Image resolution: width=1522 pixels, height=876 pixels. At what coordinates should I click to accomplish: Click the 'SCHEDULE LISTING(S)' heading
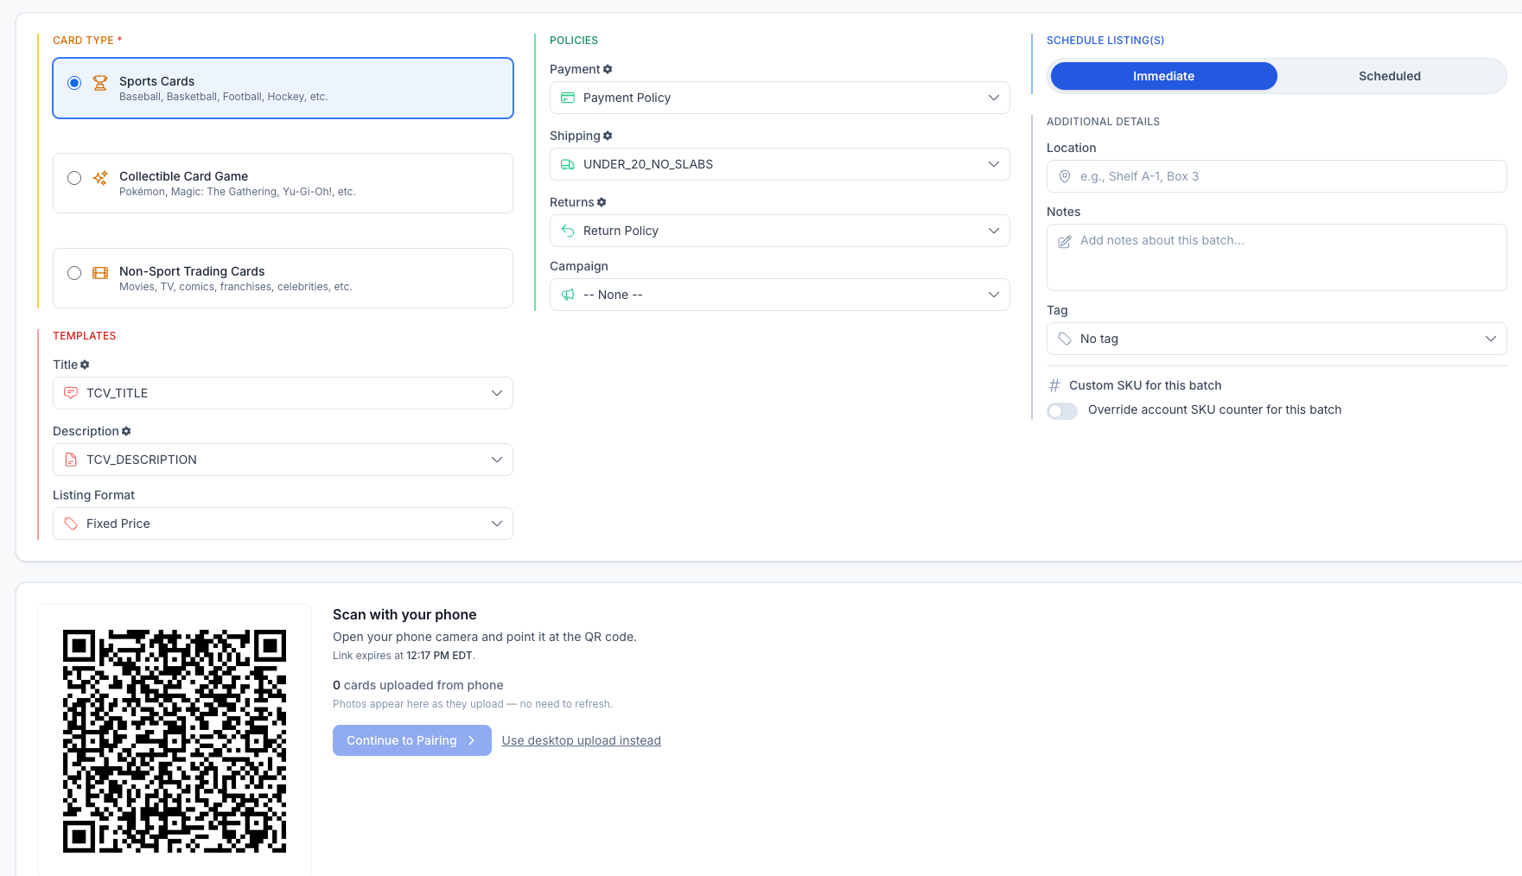(1105, 41)
